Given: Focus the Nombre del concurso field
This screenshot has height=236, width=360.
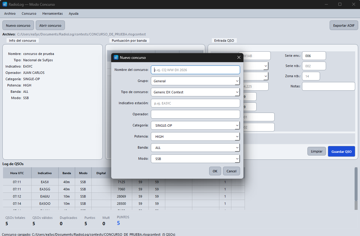Looking at the screenshot, I should pos(195,70).
